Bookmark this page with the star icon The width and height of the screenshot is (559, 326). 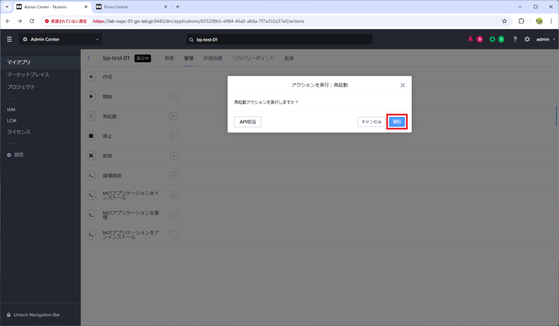[504, 21]
